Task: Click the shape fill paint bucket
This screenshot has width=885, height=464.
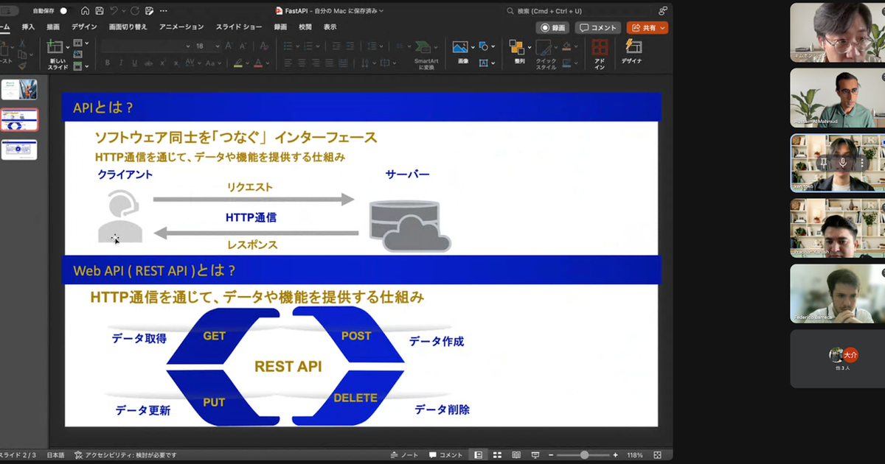Action: point(566,46)
